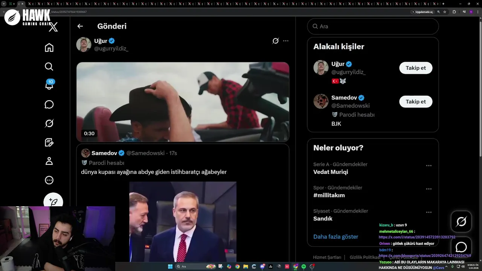Open Snipping Tool from taskbar
This screenshot has height=271, width=482.
click(220, 266)
